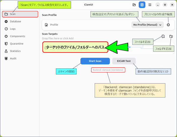The image size is (177, 137).
Task: Open the Scan view in sidebar
Action: click(20, 14)
